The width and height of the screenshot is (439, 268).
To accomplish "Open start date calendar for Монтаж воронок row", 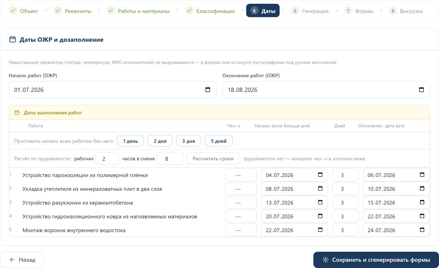I will click(x=320, y=230).
